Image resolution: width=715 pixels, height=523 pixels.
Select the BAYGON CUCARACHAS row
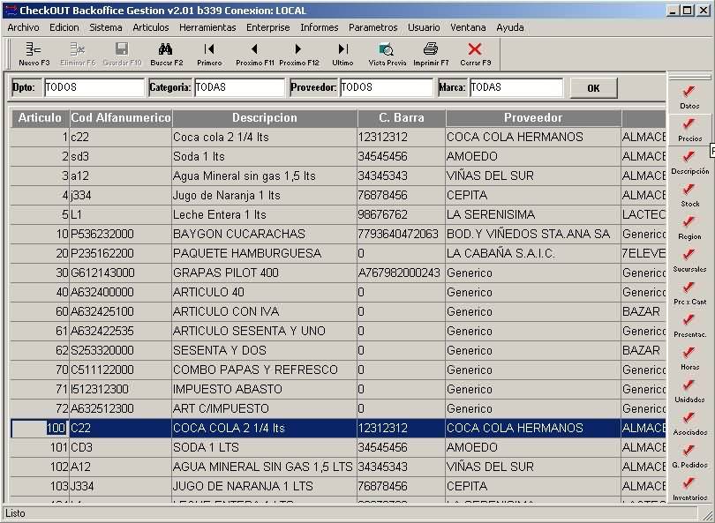(x=338, y=235)
